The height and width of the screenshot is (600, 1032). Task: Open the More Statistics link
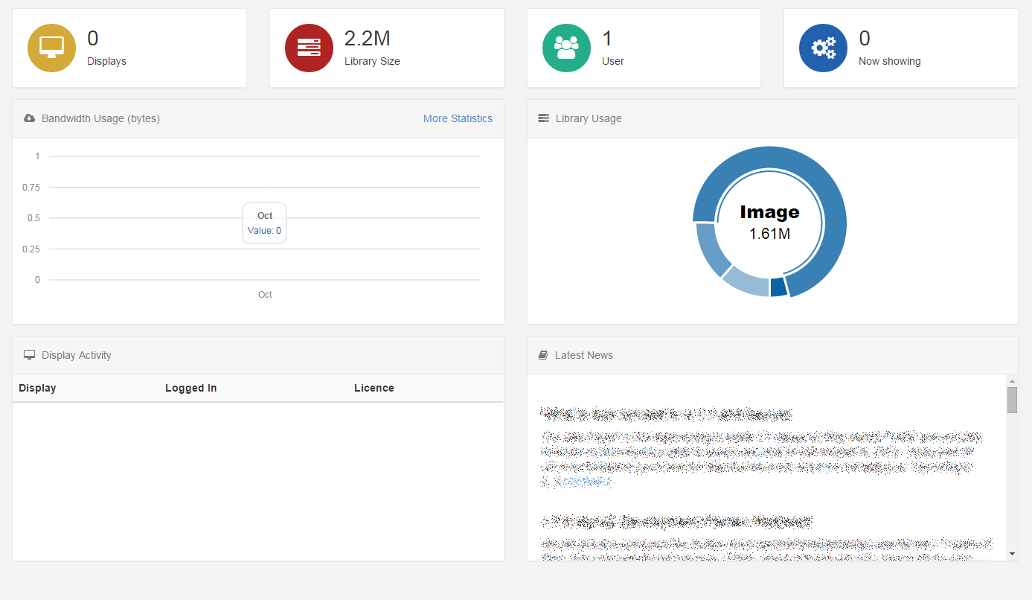click(458, 118)
